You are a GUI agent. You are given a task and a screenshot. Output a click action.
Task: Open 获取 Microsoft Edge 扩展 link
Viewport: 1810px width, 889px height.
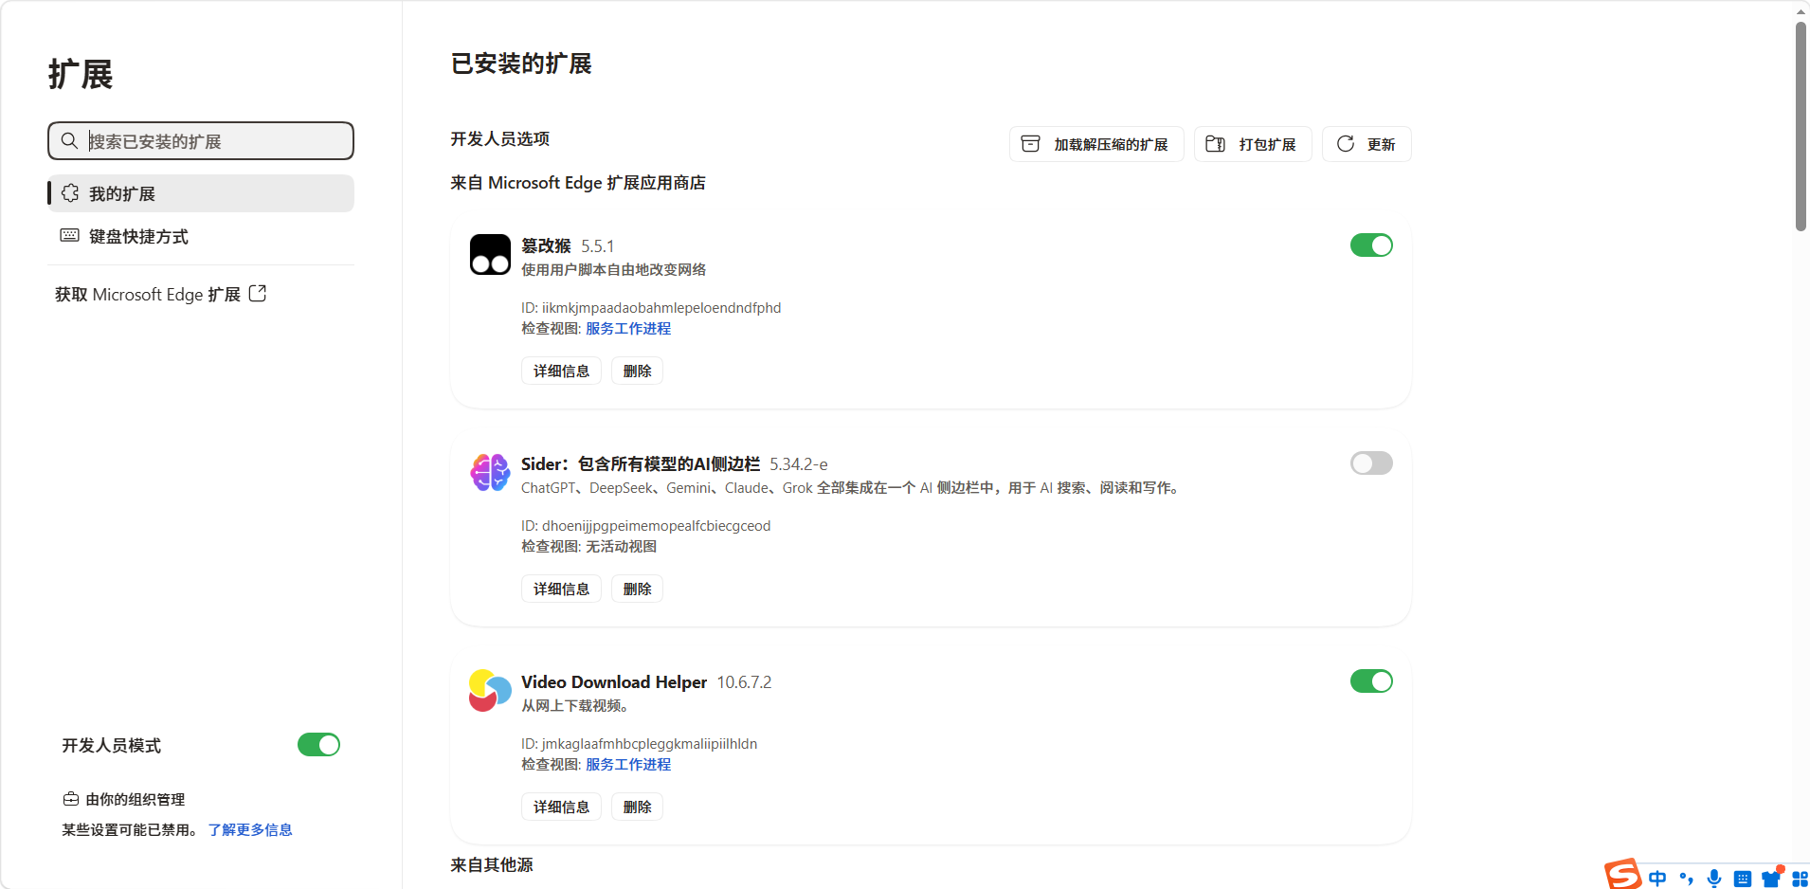pyautogui.click(x=160, y=295)
